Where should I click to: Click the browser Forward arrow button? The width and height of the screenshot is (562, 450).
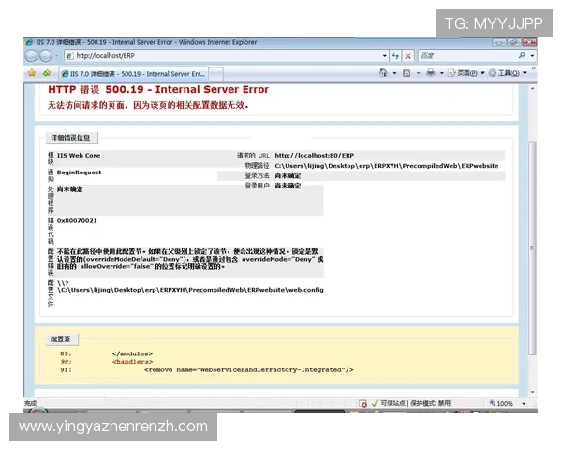pyautogui.click(x=46, y=55)
